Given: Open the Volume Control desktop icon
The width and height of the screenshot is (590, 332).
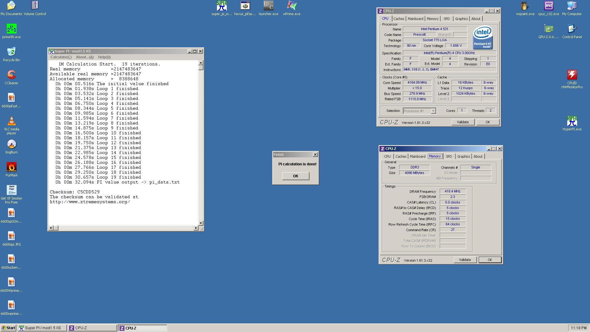Looking at the screenshot, I should click(35, 8).
